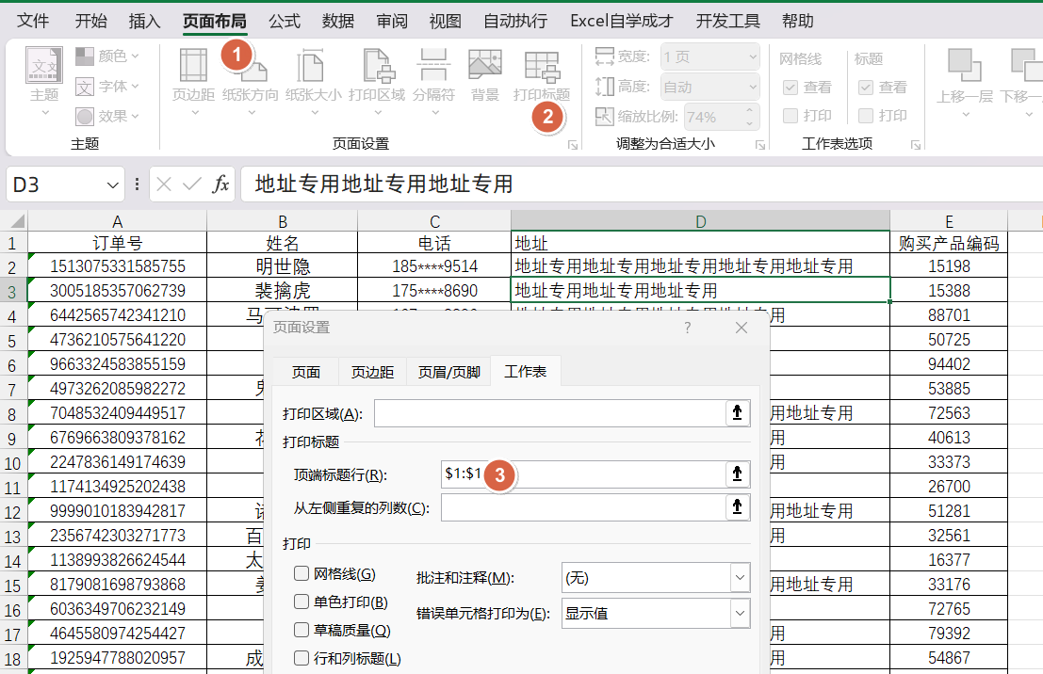
Task: Toggle 标题 查看 checkbox
Action: pyautogui.click(x=865, y=88)
